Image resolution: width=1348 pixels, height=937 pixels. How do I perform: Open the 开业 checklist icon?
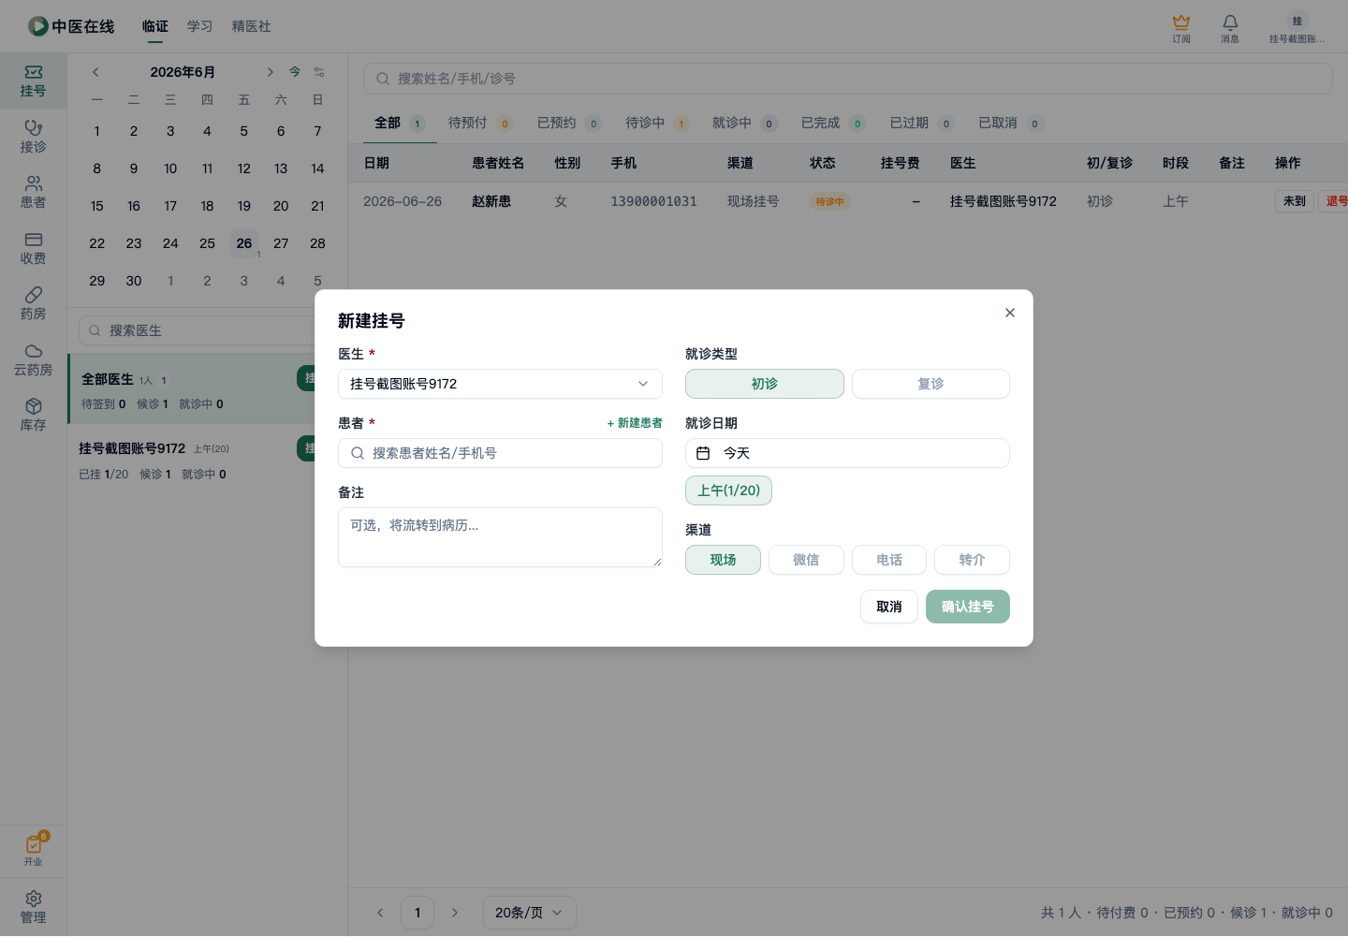[33, 850]
